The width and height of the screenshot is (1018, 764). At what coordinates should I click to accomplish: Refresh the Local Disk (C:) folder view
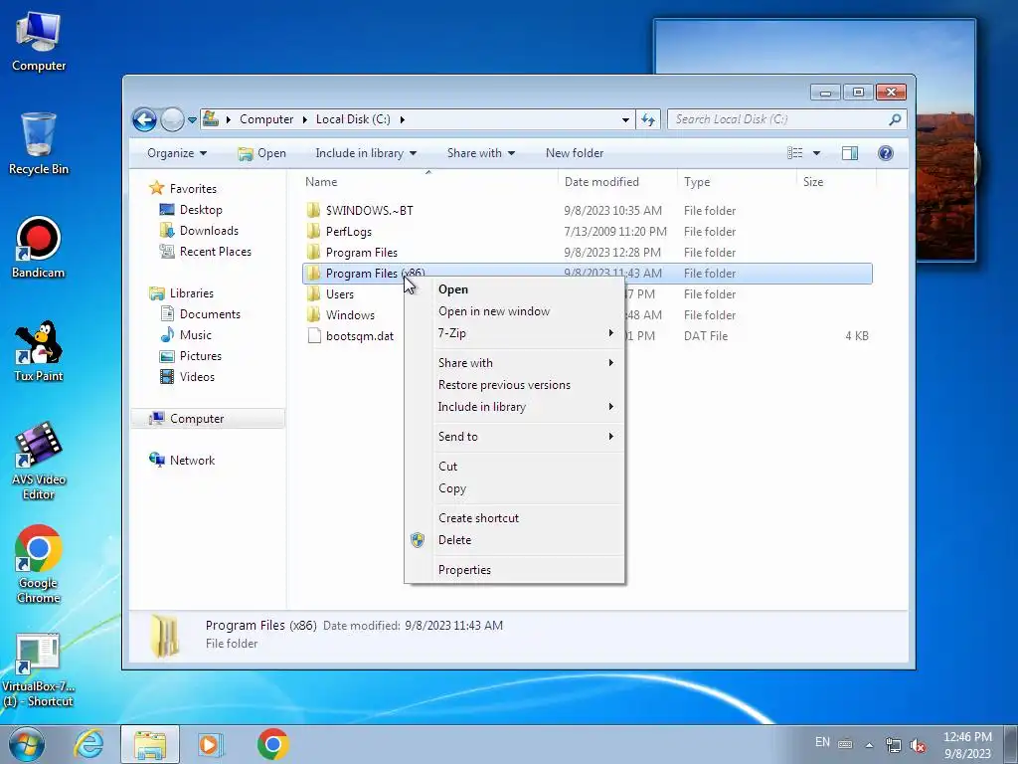pyautogui.click(x=648, y=119)
